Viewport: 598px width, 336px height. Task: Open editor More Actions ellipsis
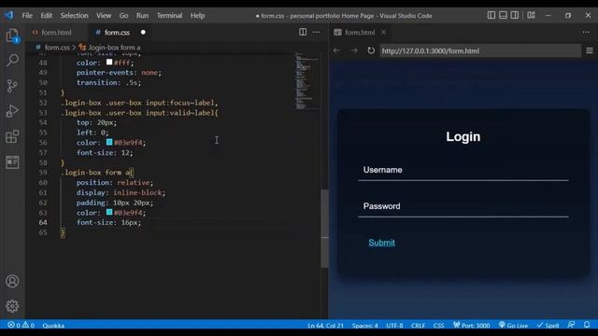(316, 33)
